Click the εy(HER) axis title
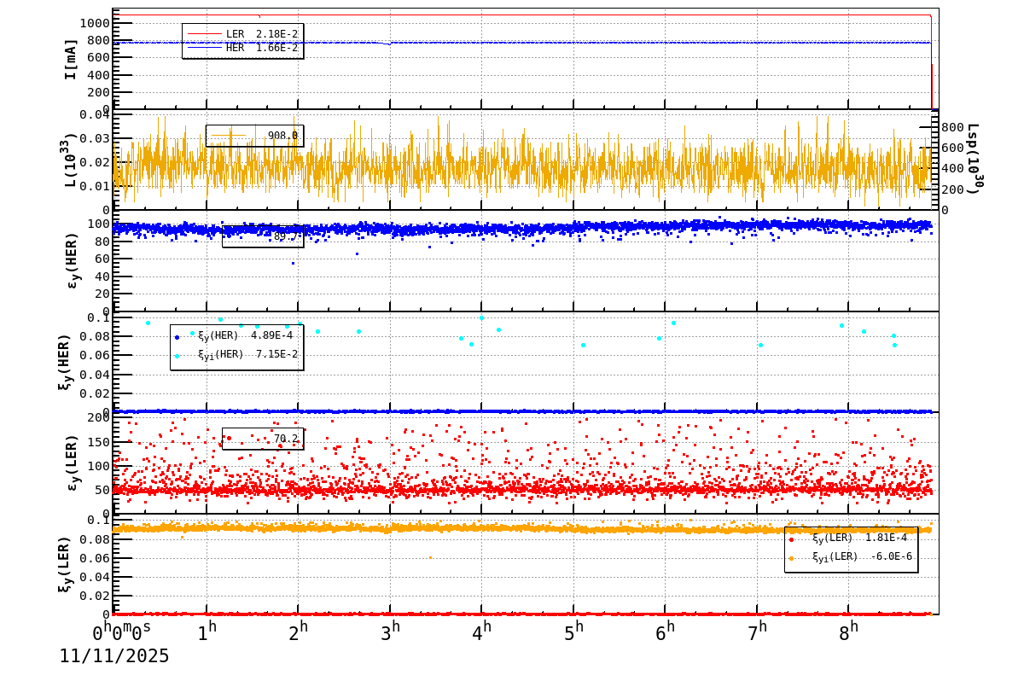1024x681 pixels. (x=73, y=261)
